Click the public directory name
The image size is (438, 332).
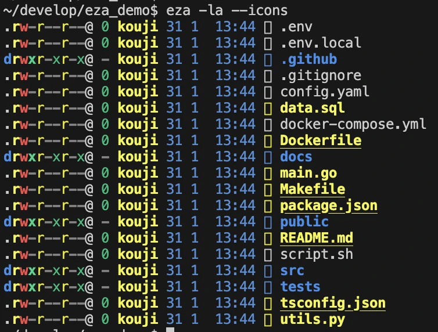coord(304,222)
